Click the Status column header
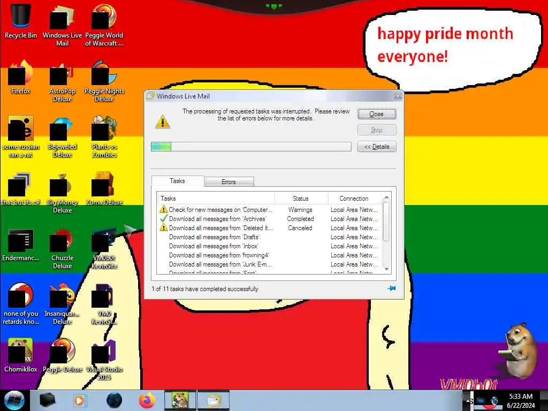 pyautogui.click(x=301, y=198)
